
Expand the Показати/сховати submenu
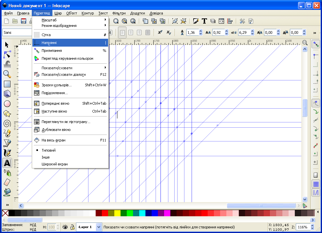click(70, 68)
